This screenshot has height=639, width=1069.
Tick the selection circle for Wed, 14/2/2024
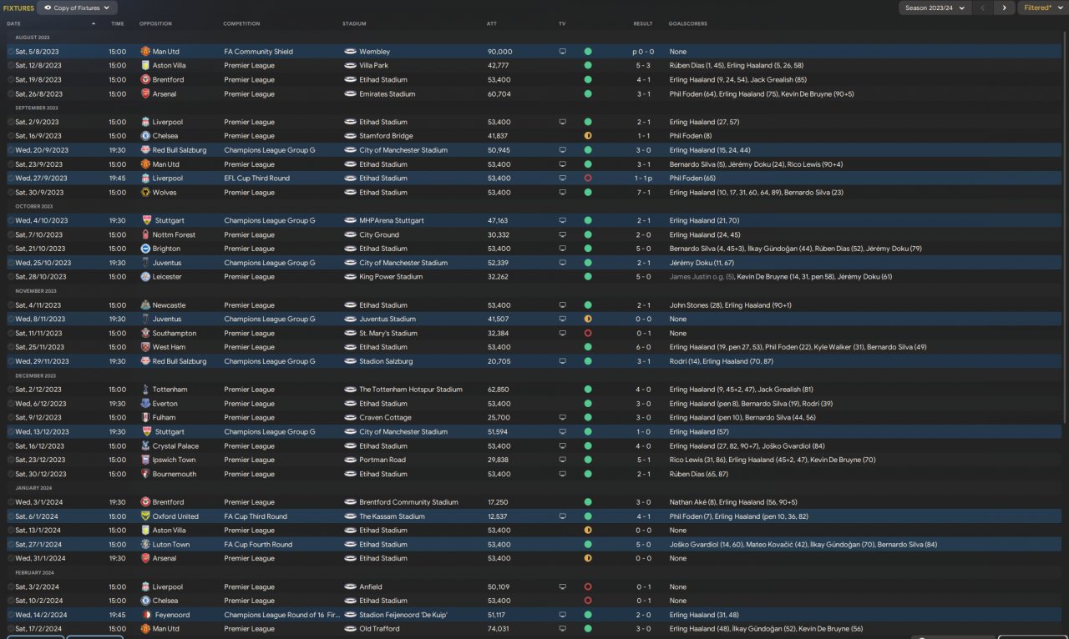click(x=11, y=615)
